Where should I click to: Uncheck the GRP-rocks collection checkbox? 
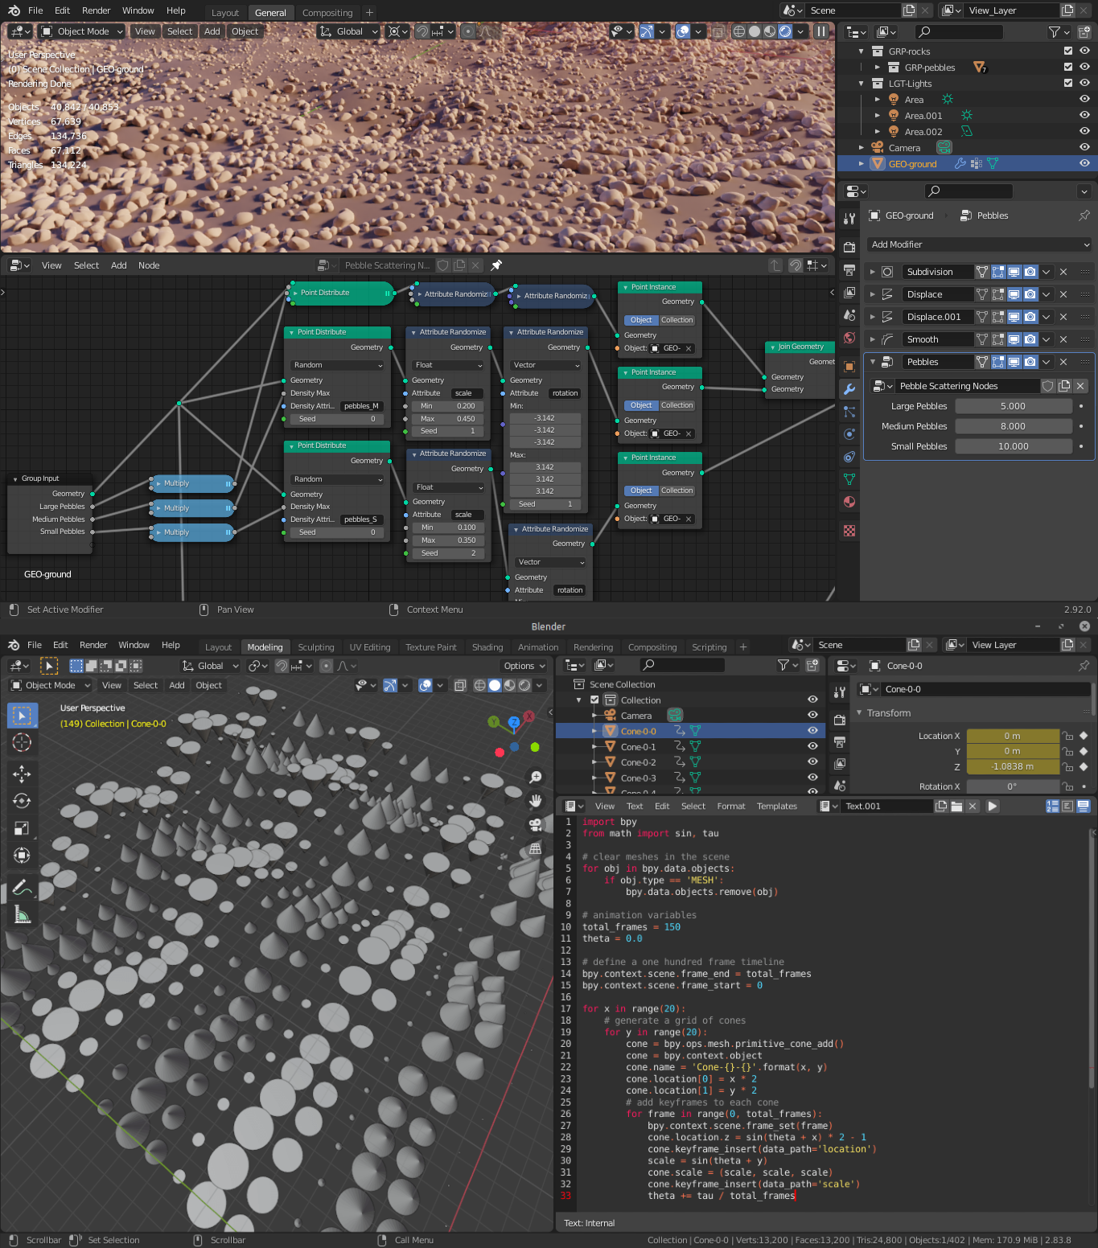click(1068, 51)
